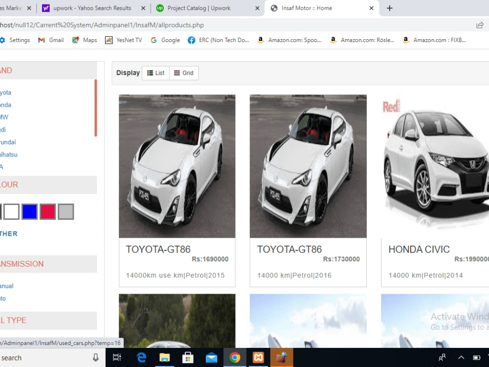Click the taskbar microphone search icon
The height and width of the screenshot is (367, 489).
96,358
